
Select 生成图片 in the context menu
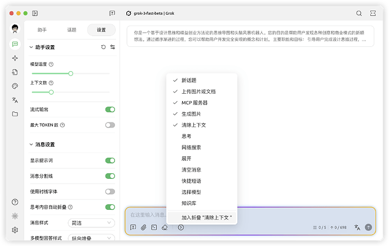point(202,114)
